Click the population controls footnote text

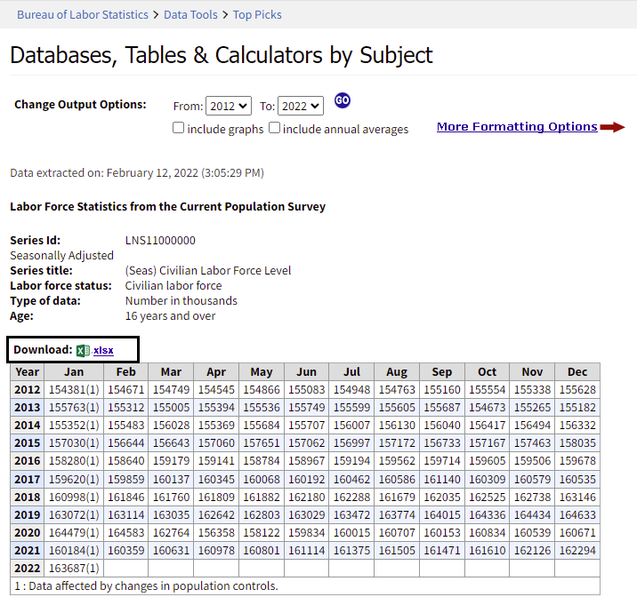(146, 586)
